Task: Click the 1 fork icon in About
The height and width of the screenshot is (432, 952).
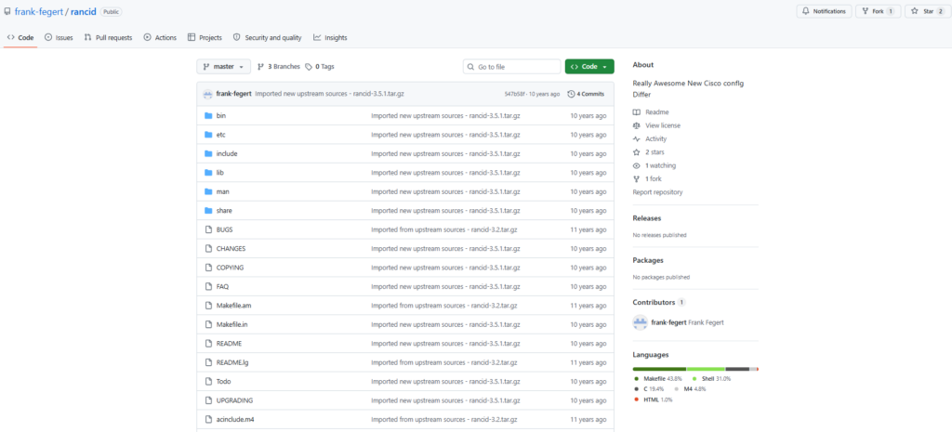Action: [636, 179]
